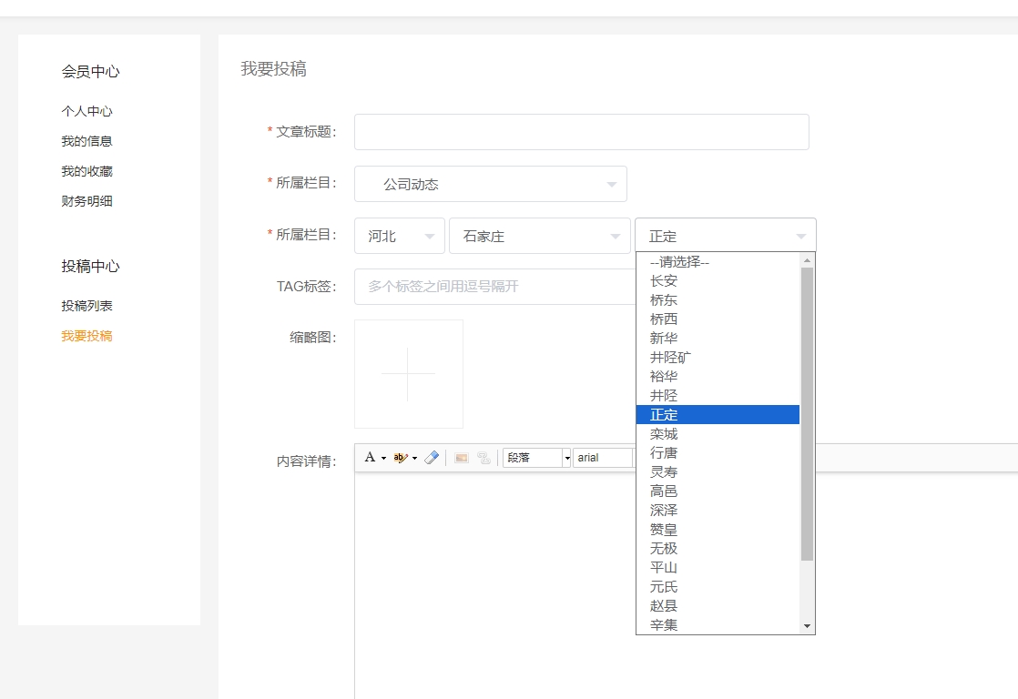
Task: Select 栾城 from the district list
Action: (x=718, y=433)
